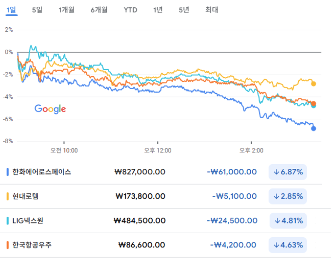Show the 최대 range chart
The width and height of the screenshot is (336, 262).
212,10
